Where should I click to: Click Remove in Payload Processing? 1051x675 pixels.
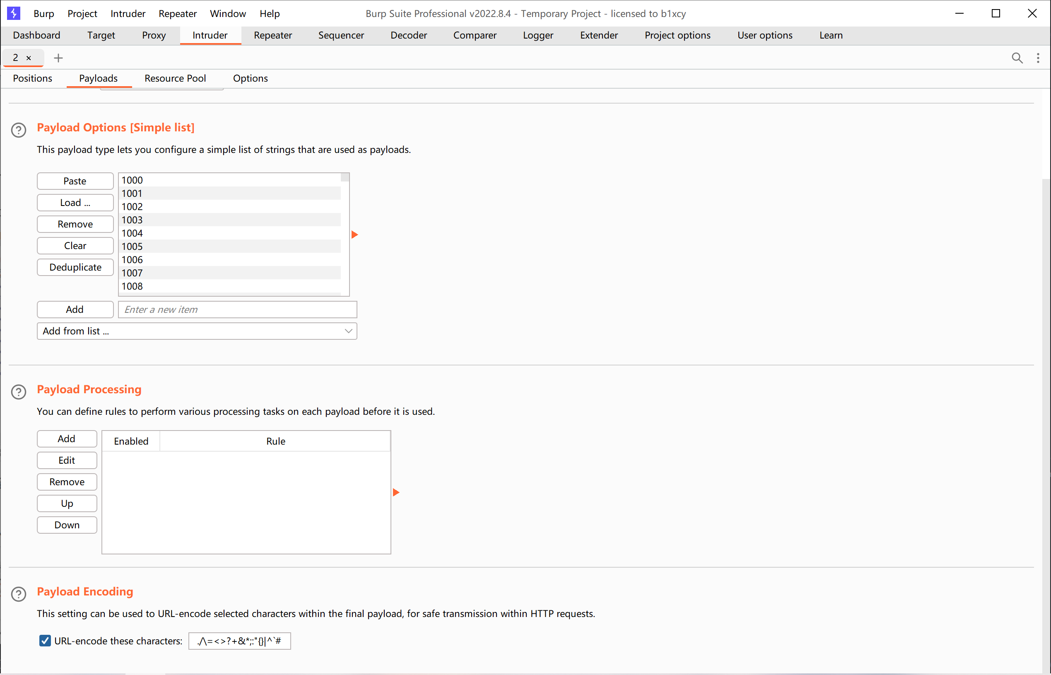tap(67, 482)
